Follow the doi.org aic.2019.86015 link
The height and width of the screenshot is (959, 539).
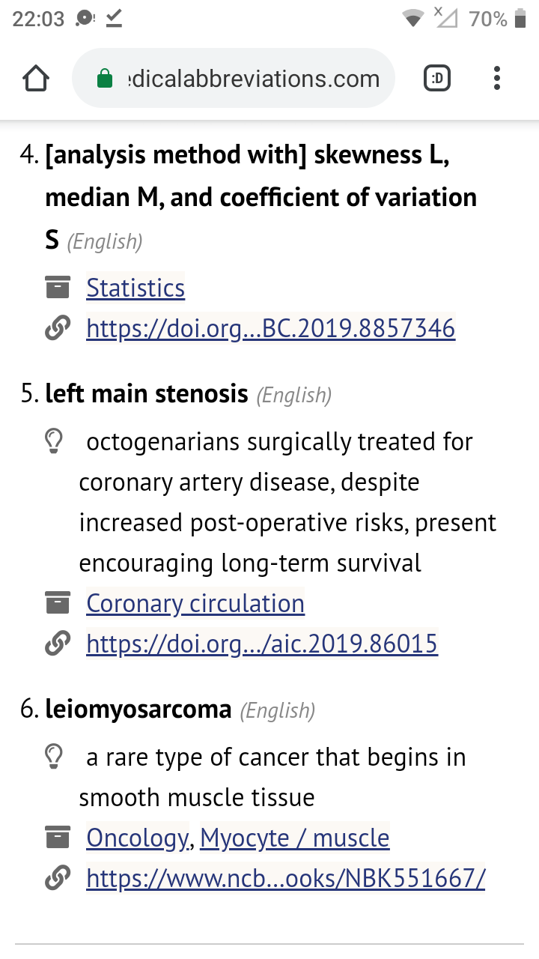[x=262, y=644]
